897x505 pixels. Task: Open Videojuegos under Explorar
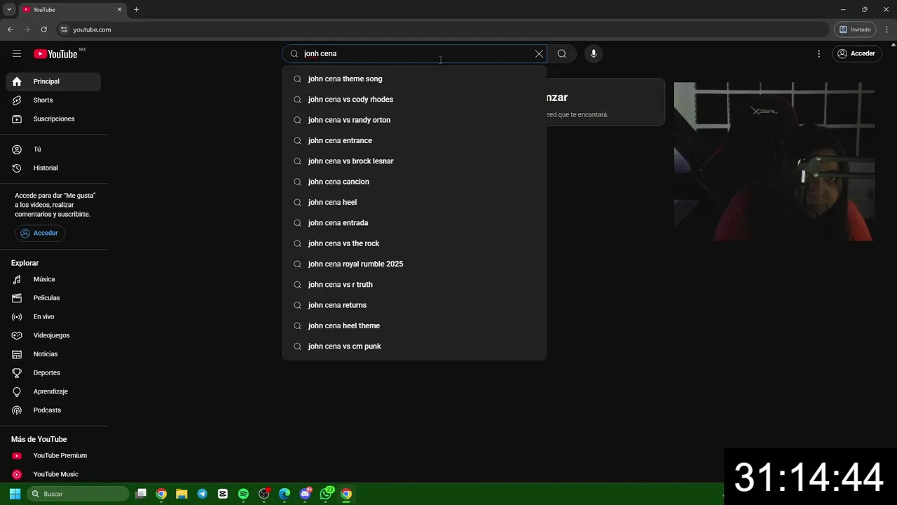pyautogui.click(x=53, y=335)
